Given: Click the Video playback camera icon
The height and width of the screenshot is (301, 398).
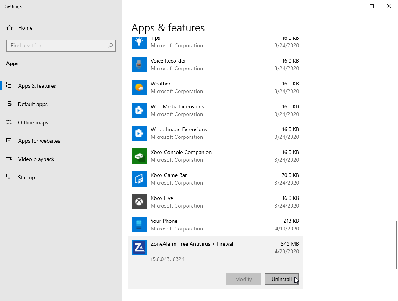Looking at the screenshot, I should (x=9, y=159).
